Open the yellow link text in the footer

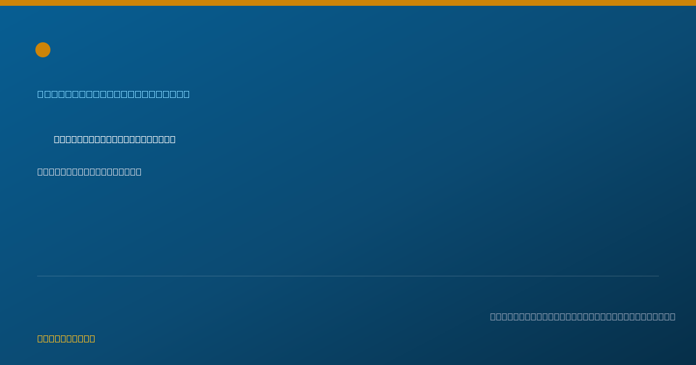click(66, 338)
